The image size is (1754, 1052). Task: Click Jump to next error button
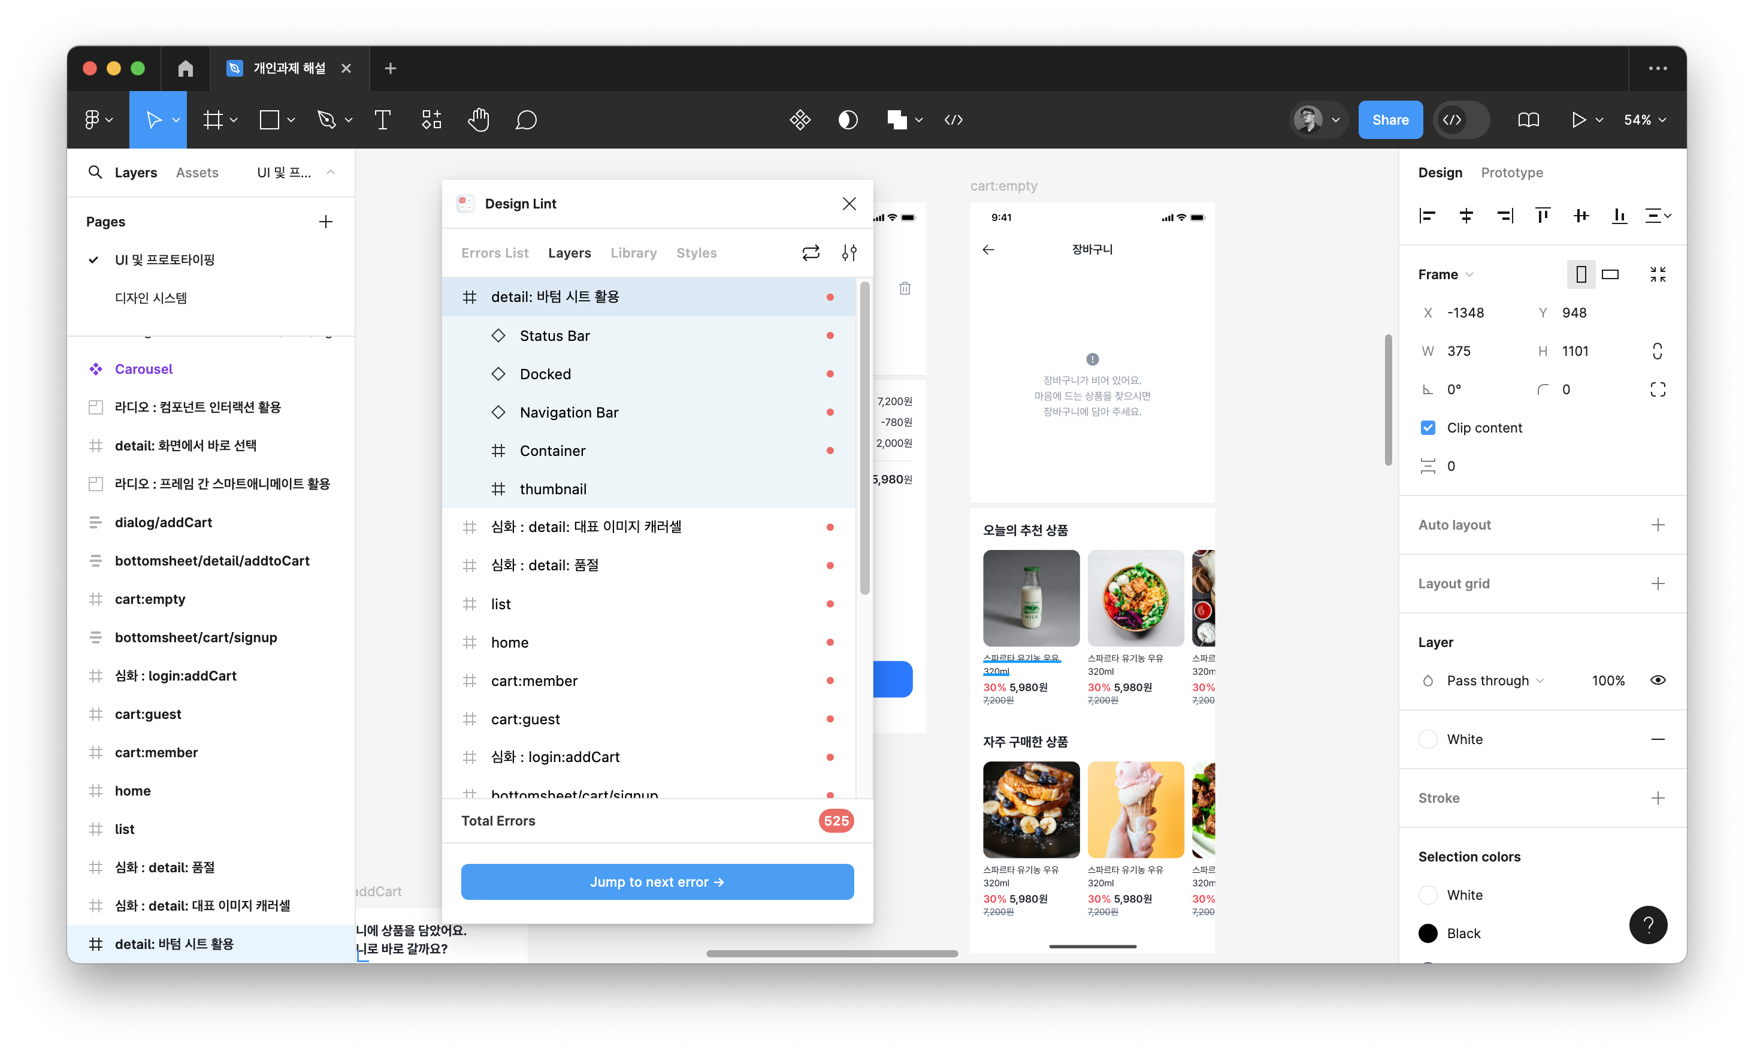click(x=657, y=882)
